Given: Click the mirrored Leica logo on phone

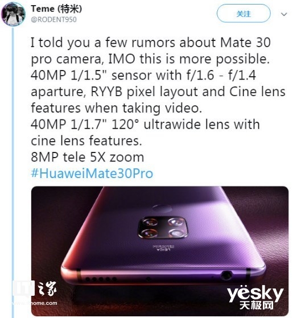Looking at the screenshot, I should 164,248.
